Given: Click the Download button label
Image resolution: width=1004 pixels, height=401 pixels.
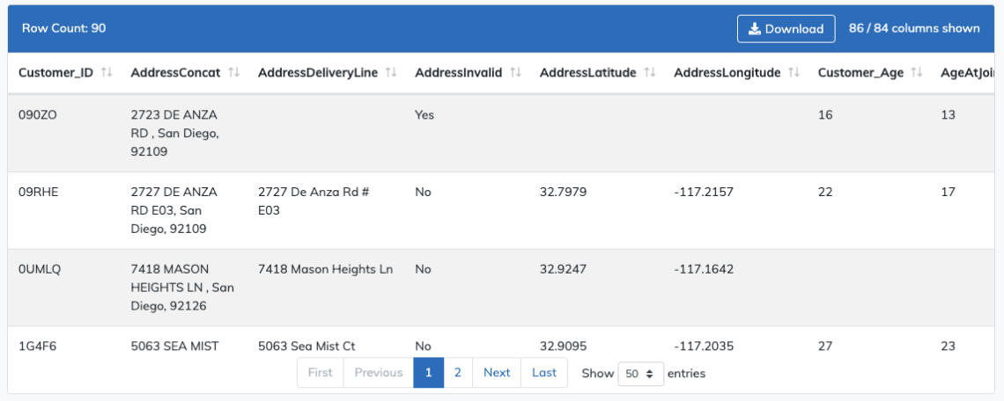Looking at the screenshot, I should coord(794,29).
